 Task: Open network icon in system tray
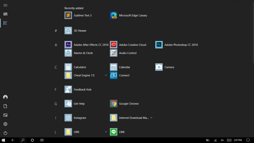coord(215,140)
